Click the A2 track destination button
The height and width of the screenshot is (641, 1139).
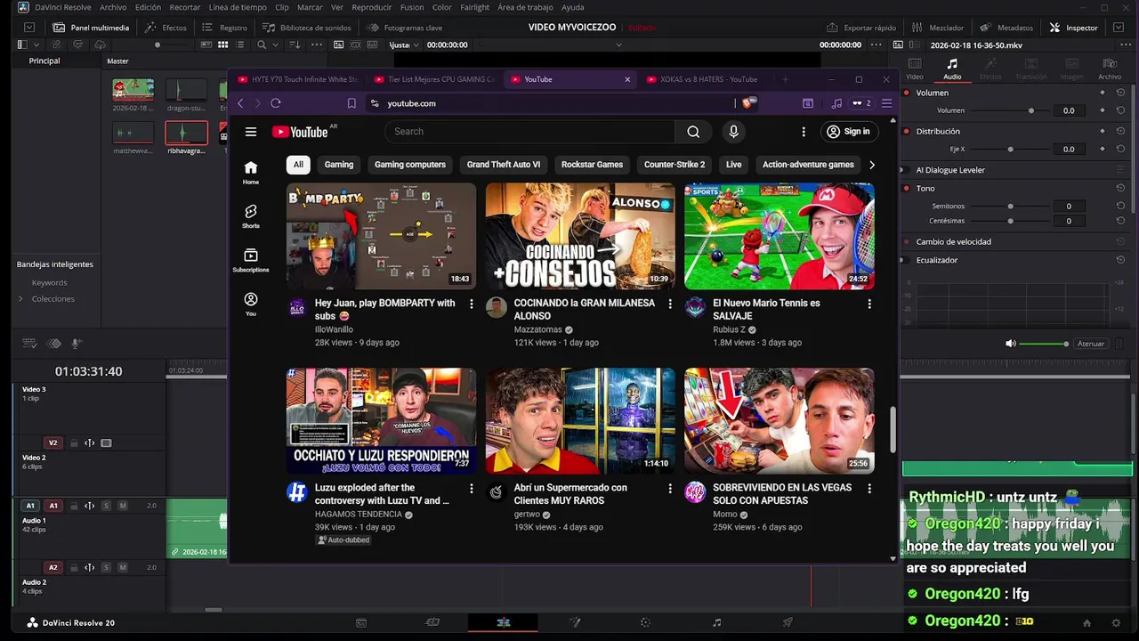click(53, 567)
